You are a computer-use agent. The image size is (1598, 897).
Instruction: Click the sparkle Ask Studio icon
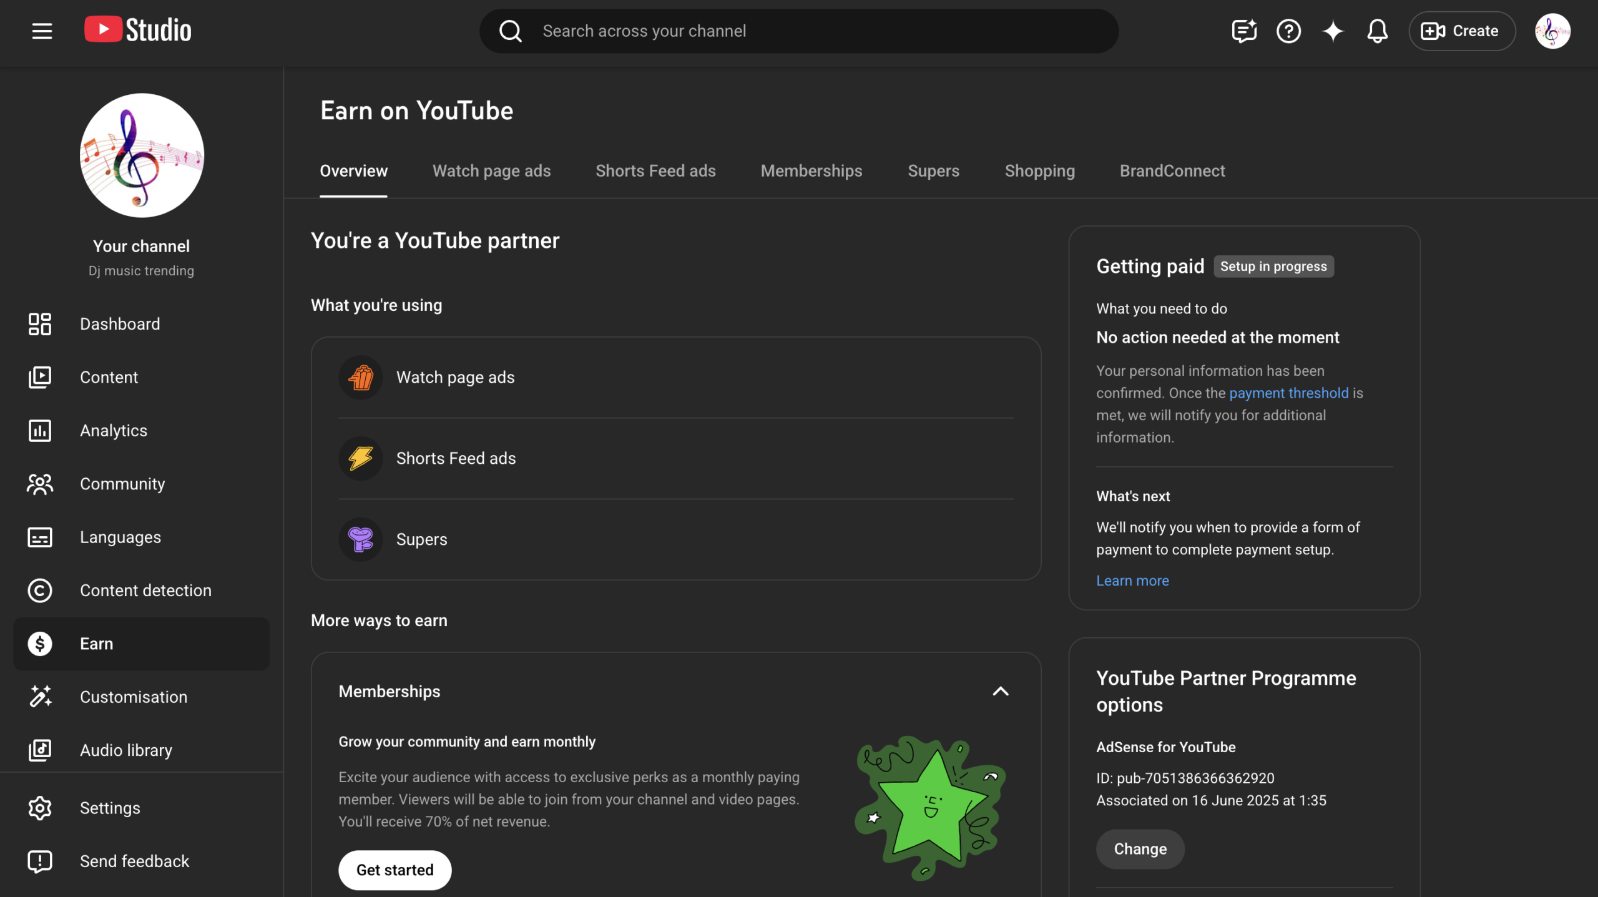pyautogui.click(x=1333, y=31)
